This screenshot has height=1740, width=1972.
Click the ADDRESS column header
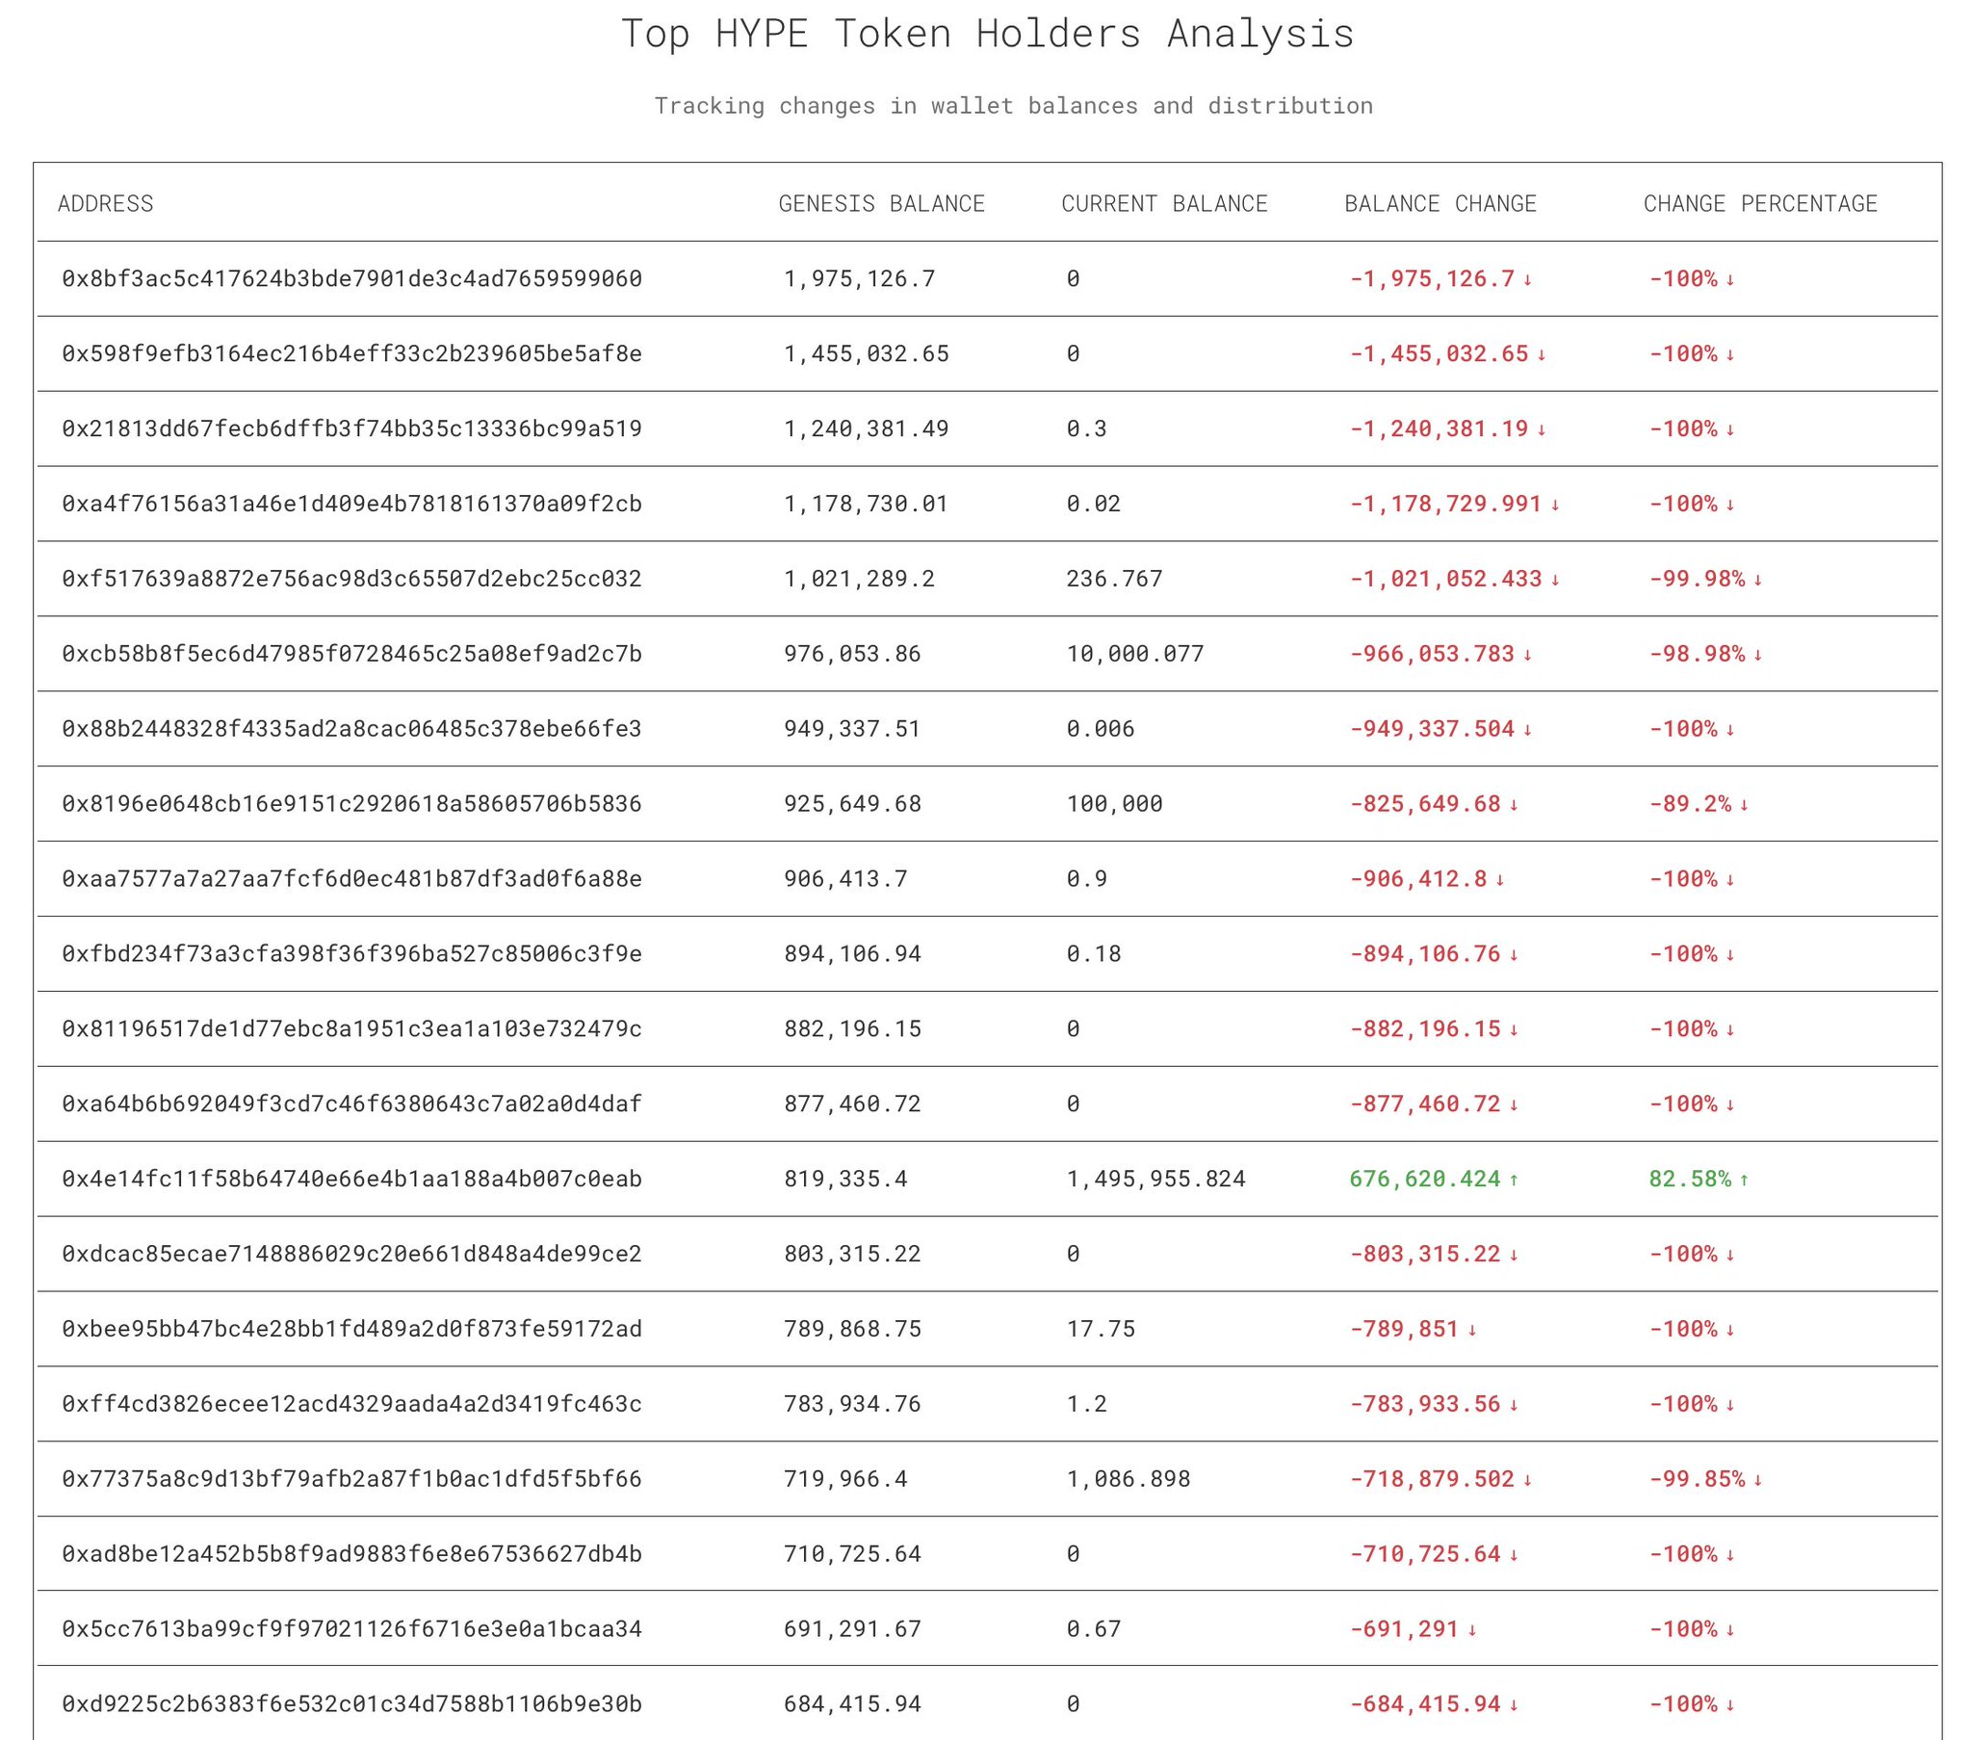pyautogui.click(x=105, y=203)
